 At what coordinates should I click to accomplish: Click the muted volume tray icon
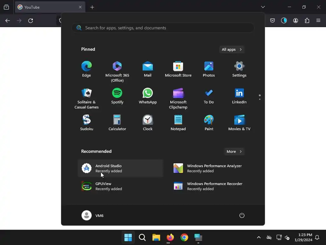tap(287, 237)
